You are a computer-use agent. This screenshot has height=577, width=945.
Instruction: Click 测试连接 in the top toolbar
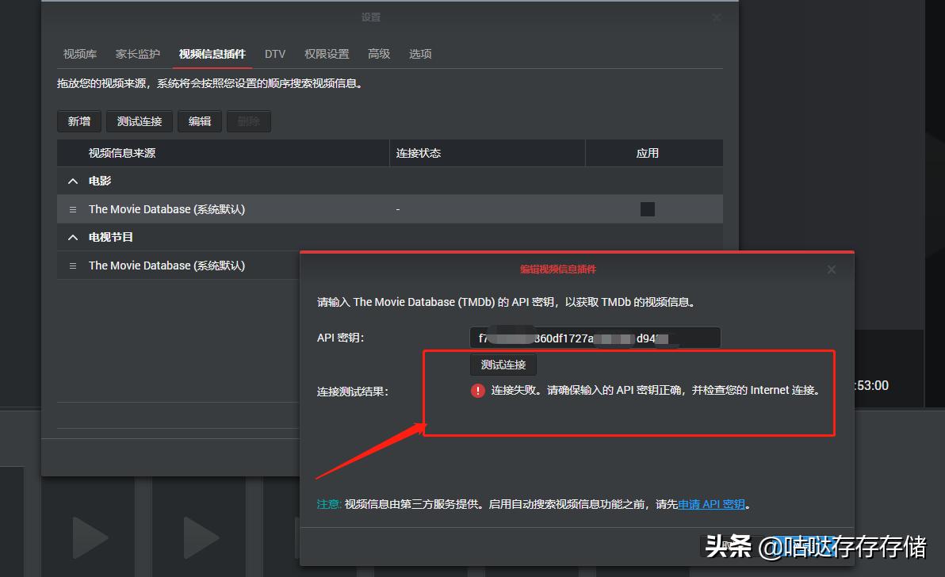pos(139,120)
